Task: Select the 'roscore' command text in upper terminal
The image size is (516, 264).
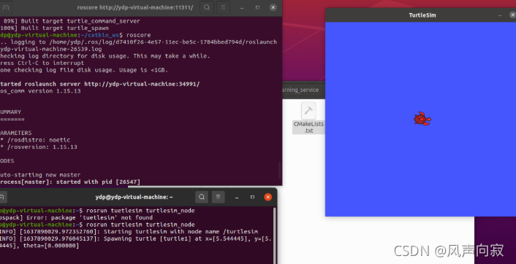Action: coord(139,35)
